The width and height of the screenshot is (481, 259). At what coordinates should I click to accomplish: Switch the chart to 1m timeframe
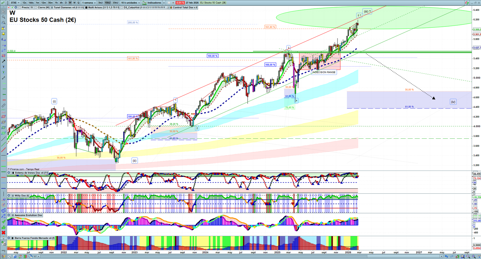(x=38, y=3)
